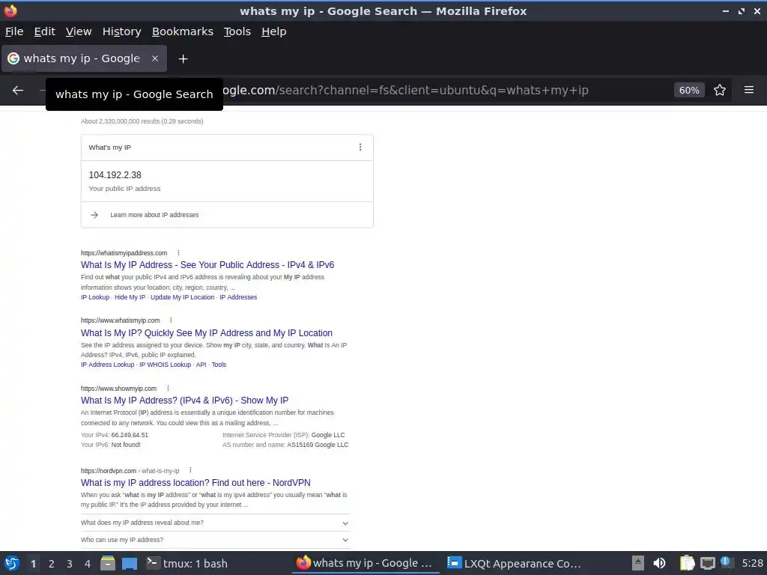
Task: Switch to the 'tmux: 1 bash' terminal task
Action: pyautogui.click(x=187, y=564)
